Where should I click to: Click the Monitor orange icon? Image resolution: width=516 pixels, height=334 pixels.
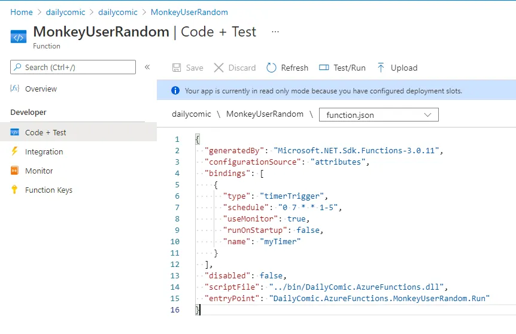[14, 171]
